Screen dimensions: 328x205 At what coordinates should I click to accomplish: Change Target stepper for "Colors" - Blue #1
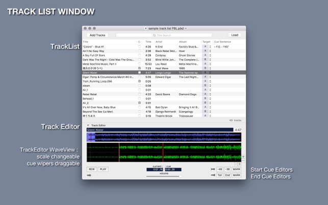(210, 46)
